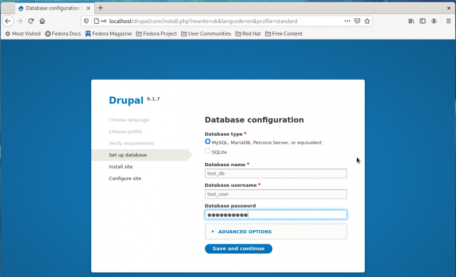The image size is (456, 277).
Task: Click into the Database name field
Action: click(275, 174)
